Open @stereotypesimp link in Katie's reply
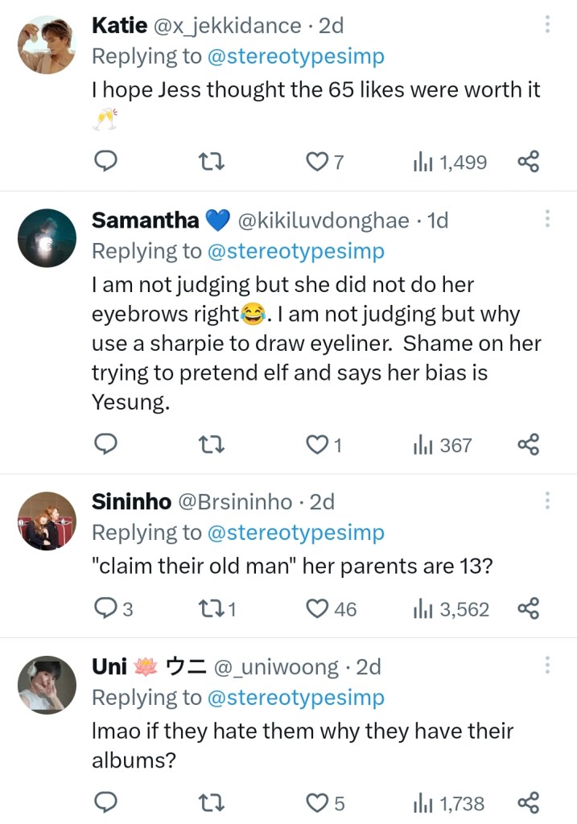The height and width of the screenshot is (824, 577). (x=296, y=56)
